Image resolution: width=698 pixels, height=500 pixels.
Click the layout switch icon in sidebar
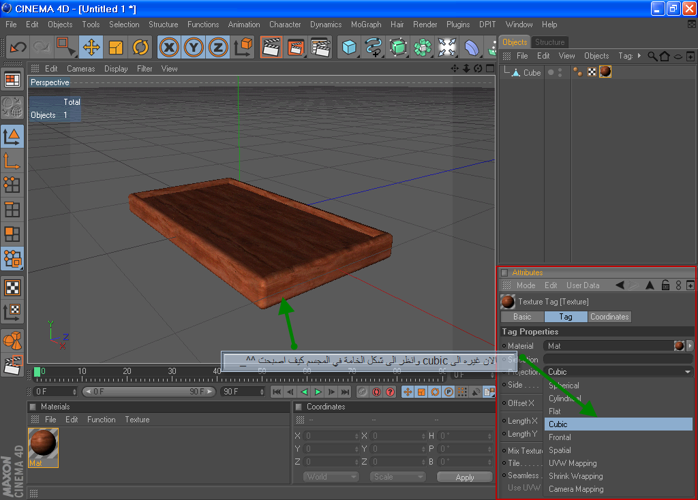click(12, 80)
